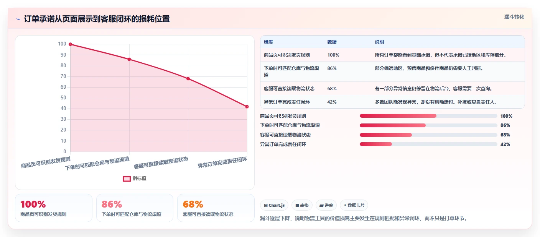The width and height of the screenshot is (540, 237).
Task: Click the 68% table cell
Action: pos(332,89)
